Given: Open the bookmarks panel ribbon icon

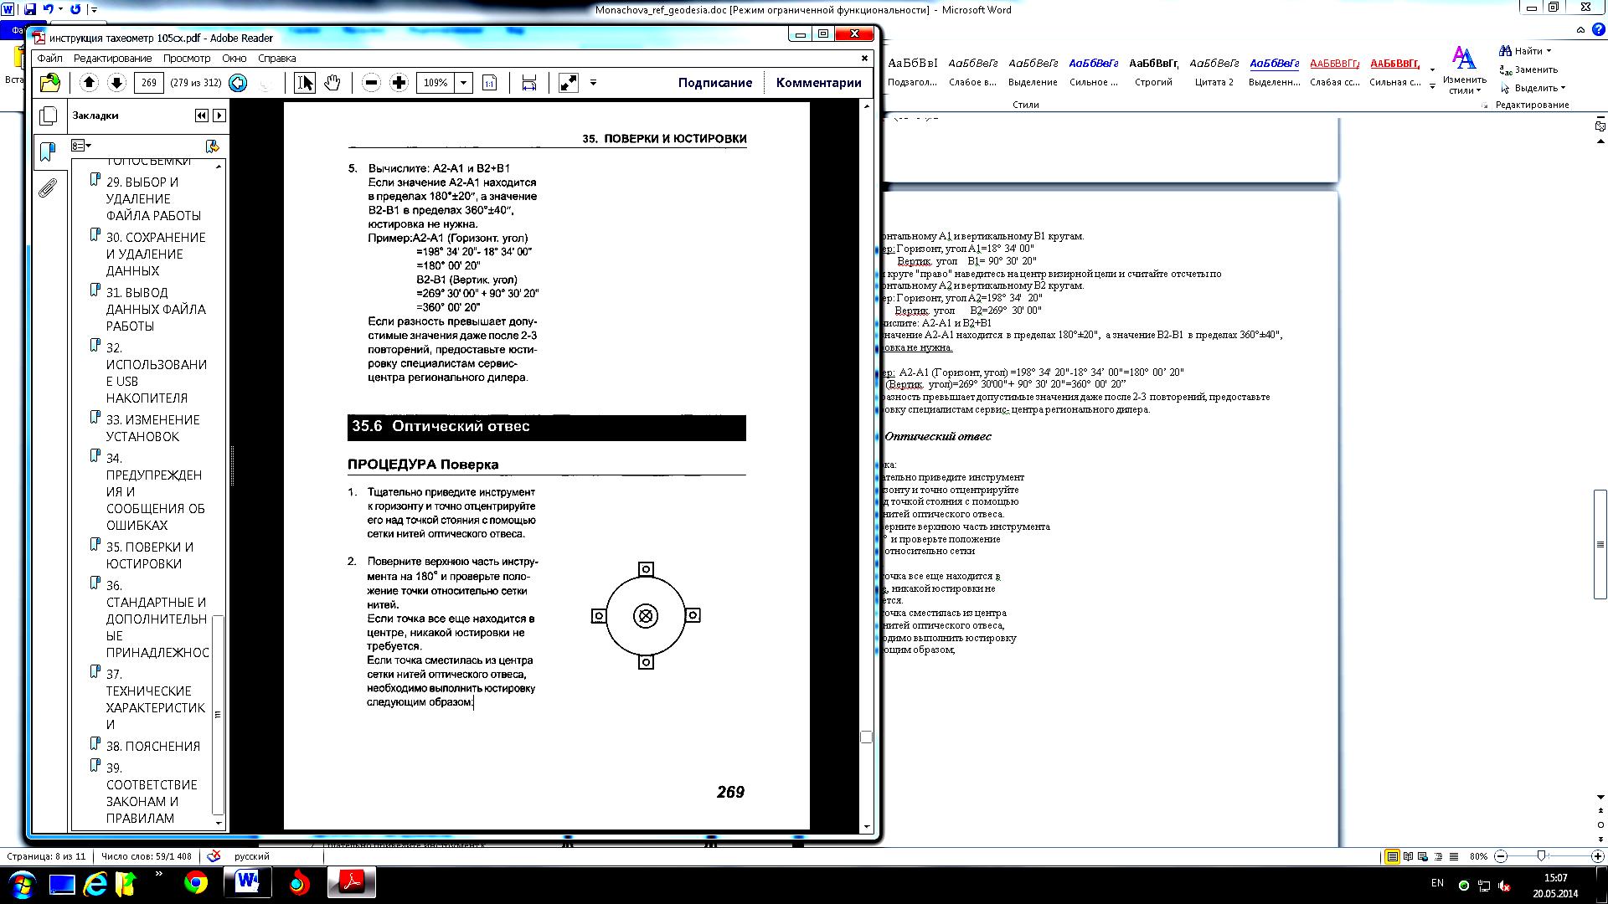Looking at the screenshot, I should [x=48, y=152].
